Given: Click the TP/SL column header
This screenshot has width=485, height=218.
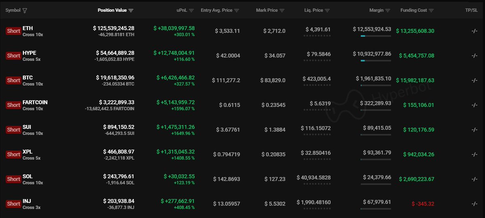Looking at the screenshot, I should tap(471, 10).
